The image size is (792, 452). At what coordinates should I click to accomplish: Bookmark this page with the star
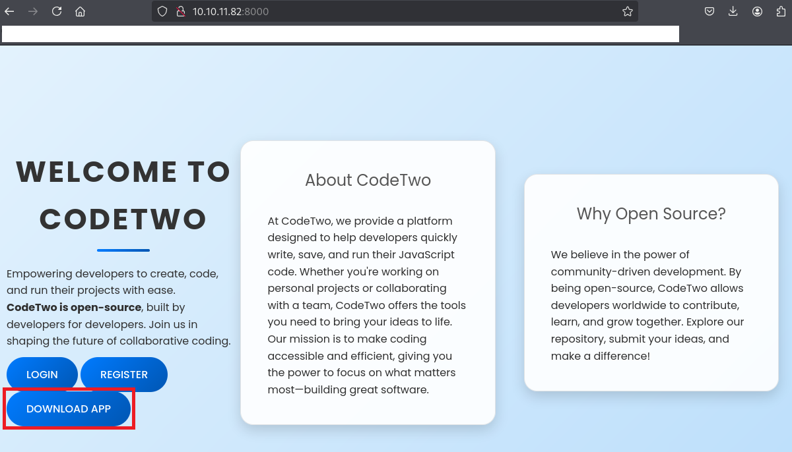[x=627, y=11]
